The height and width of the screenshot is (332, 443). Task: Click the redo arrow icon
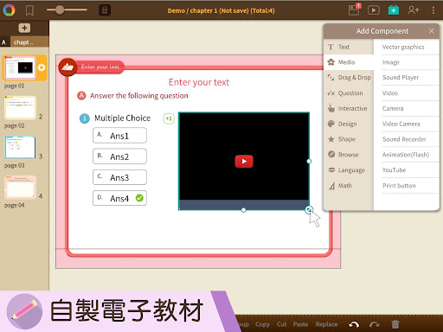375,325
